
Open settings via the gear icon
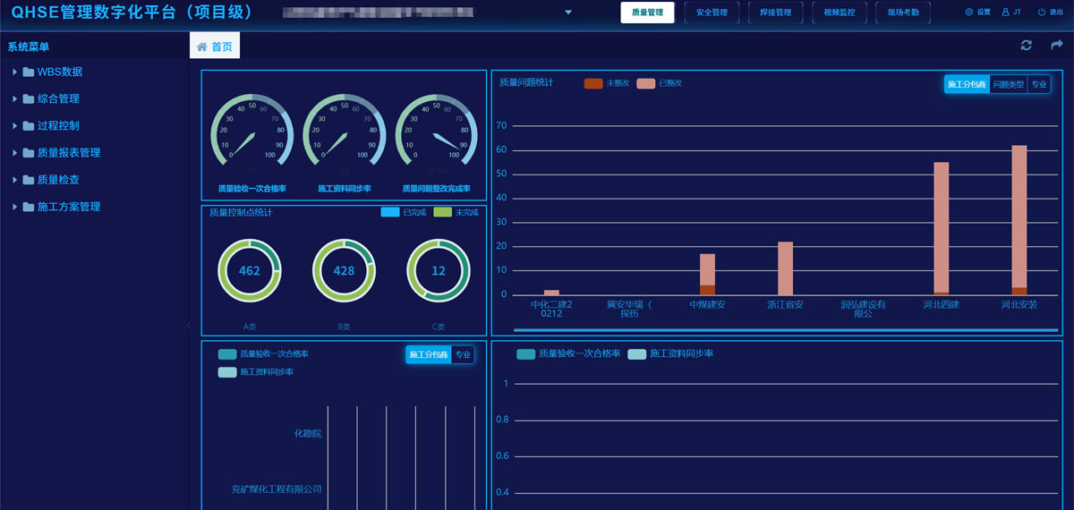coord(968,13)
